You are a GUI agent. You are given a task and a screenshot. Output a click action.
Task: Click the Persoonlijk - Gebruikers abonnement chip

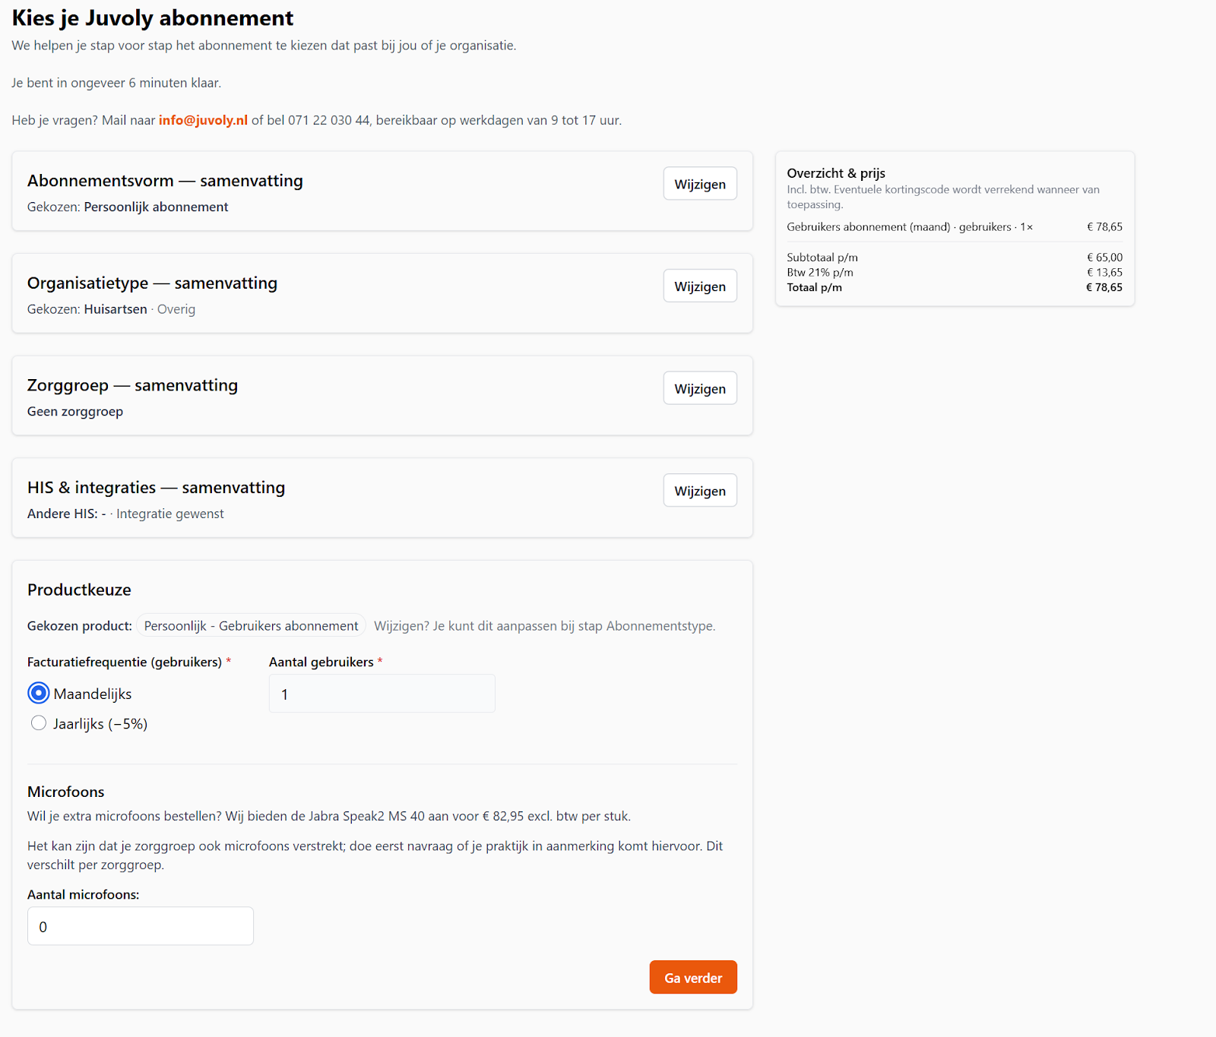coord(251,626)
